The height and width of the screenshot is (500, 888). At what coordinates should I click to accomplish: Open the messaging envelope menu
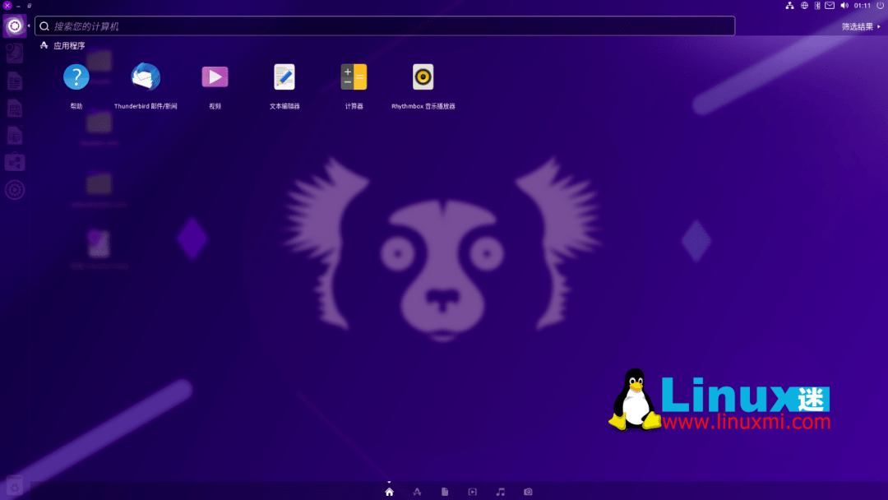tap(829, 5)
